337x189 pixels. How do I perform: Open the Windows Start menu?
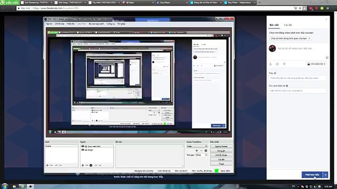coord(4,186)
